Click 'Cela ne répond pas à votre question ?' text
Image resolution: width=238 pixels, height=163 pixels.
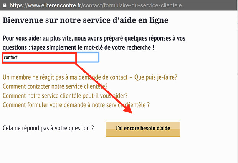coord(48,129)
